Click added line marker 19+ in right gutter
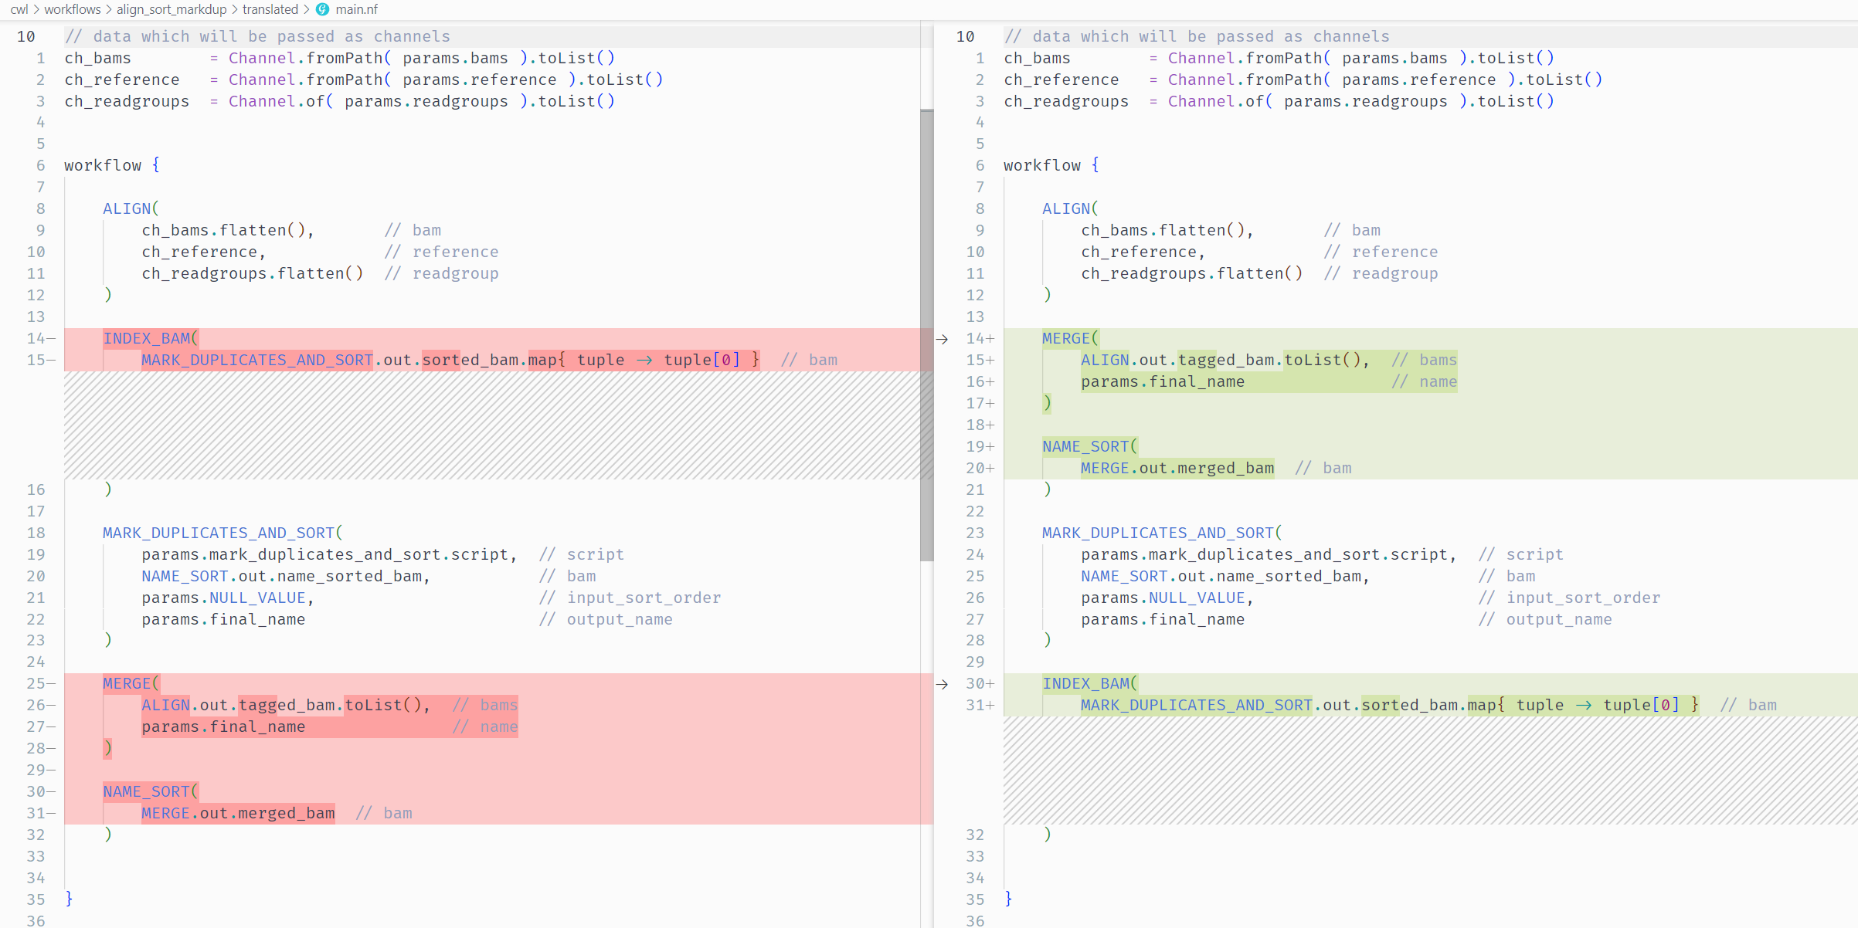The image size is (1858, 928). pos(979,446)
